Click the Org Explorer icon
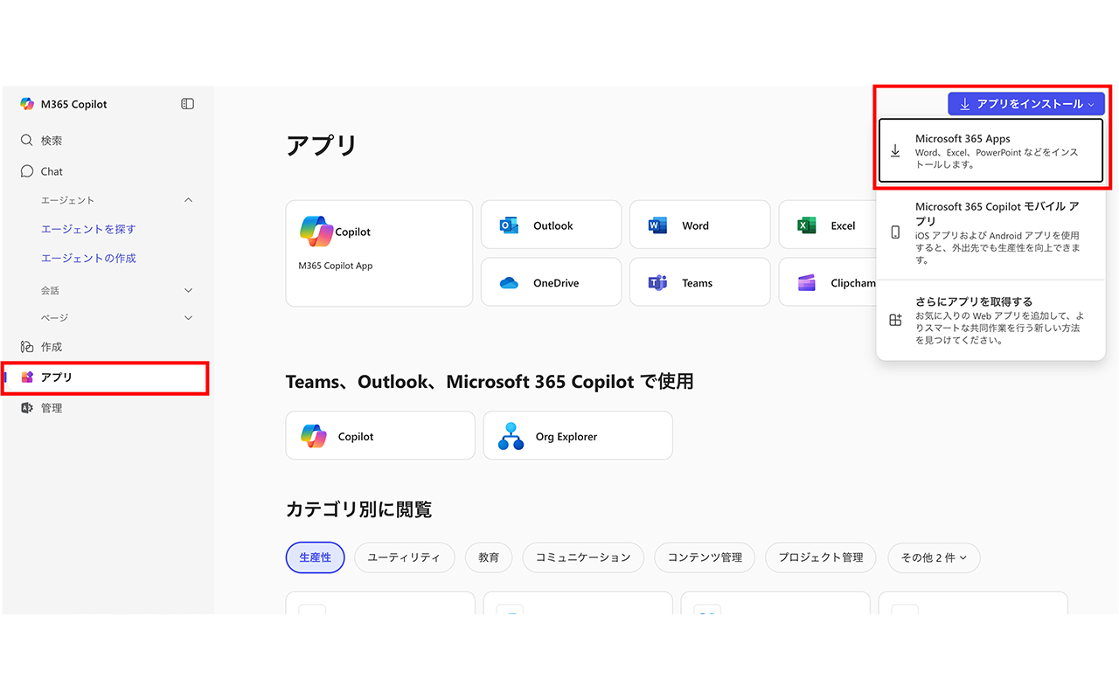 (x=511, y=436)
